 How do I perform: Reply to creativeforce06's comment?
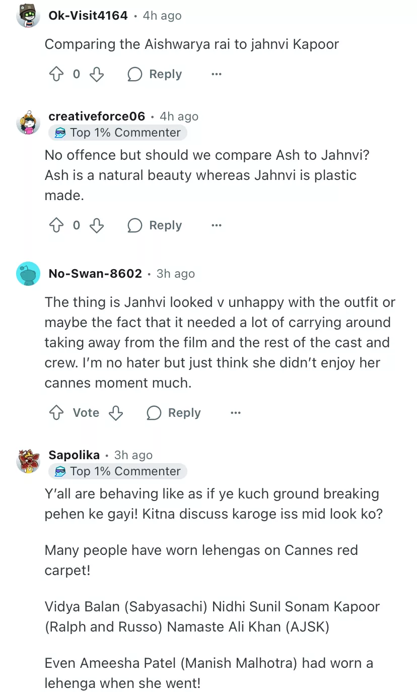(x=155, y=225)
